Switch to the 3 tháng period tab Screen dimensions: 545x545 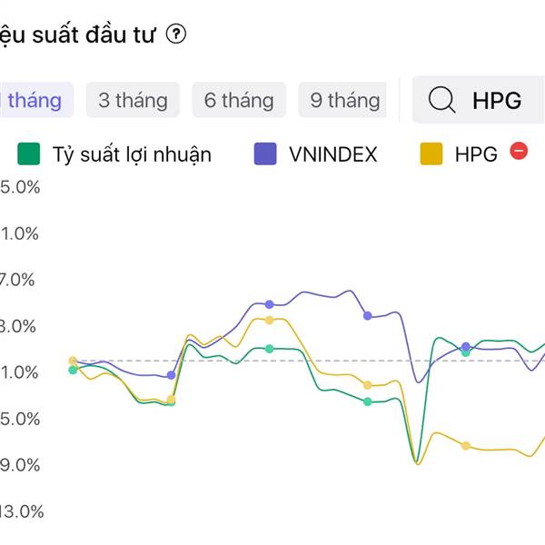(x=133, y=100)
